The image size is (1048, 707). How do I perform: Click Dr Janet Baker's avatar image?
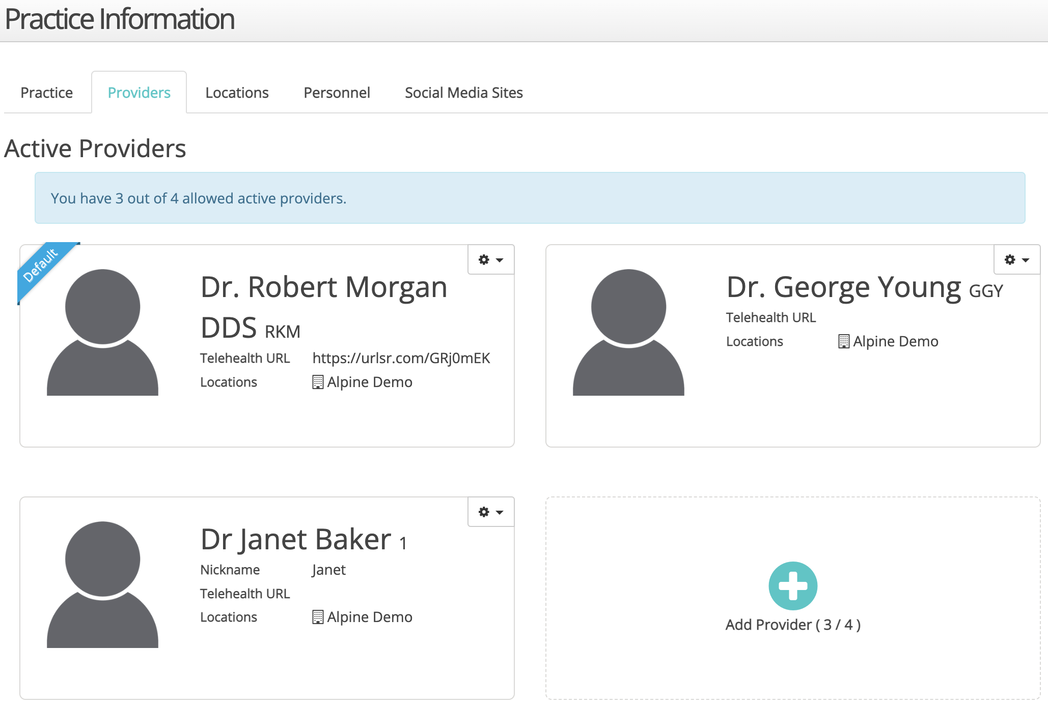point(102,584)
